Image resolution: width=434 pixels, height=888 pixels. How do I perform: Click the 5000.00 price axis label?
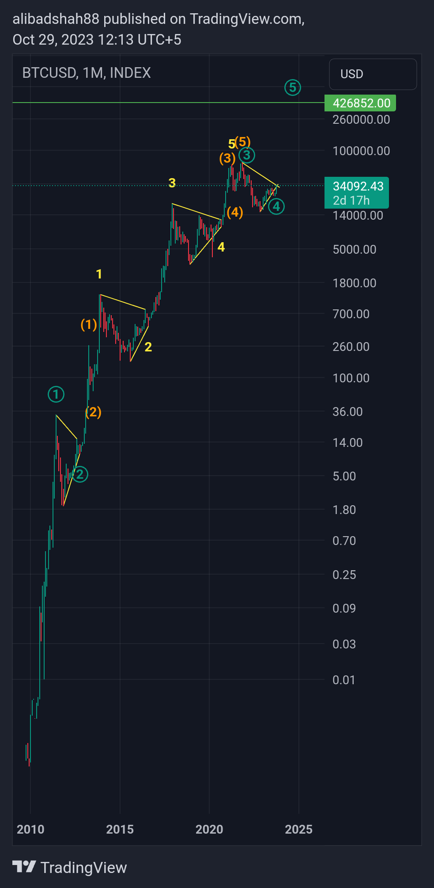(x=355, y=249)
